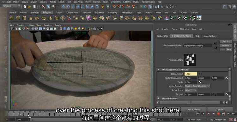This screenshot has width=237, height=122.
Task: Click the Material Sample swatch
Action: 190,60
